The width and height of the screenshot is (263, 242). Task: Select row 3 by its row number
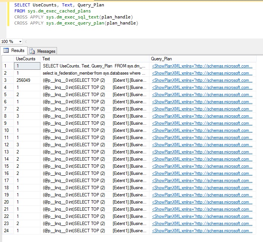(6, 80)
